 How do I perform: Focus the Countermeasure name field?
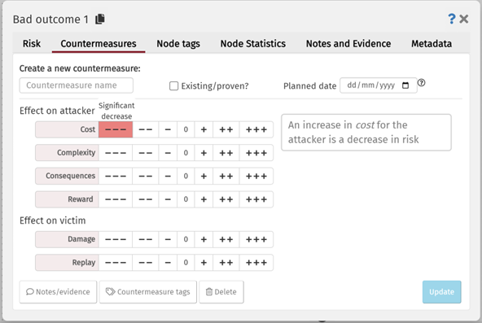(77, 85)
